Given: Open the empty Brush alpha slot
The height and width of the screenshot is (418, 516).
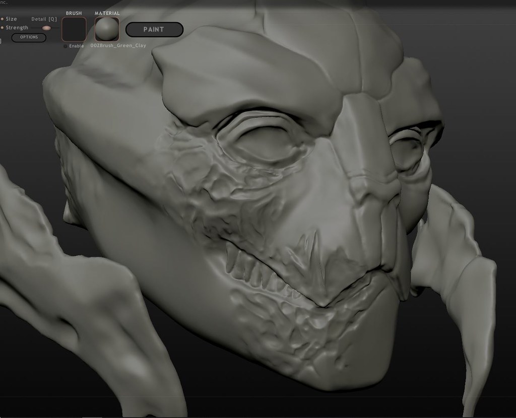Looking at the screenshot, I should tap(74, 29).
